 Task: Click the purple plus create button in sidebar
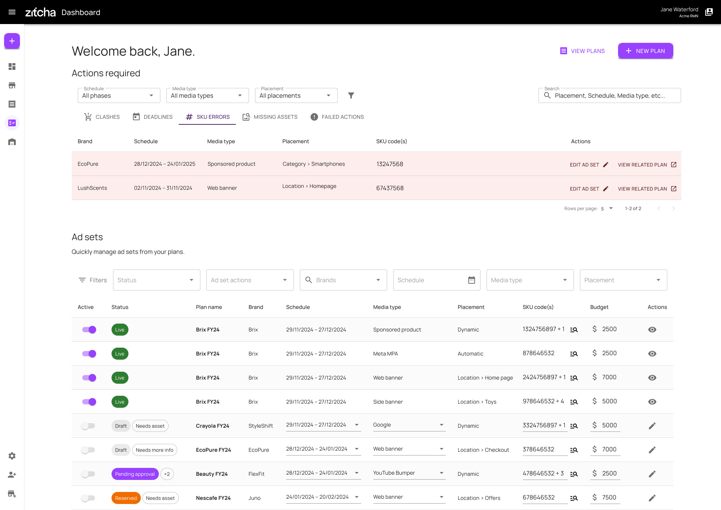click(x=12, y=41)
